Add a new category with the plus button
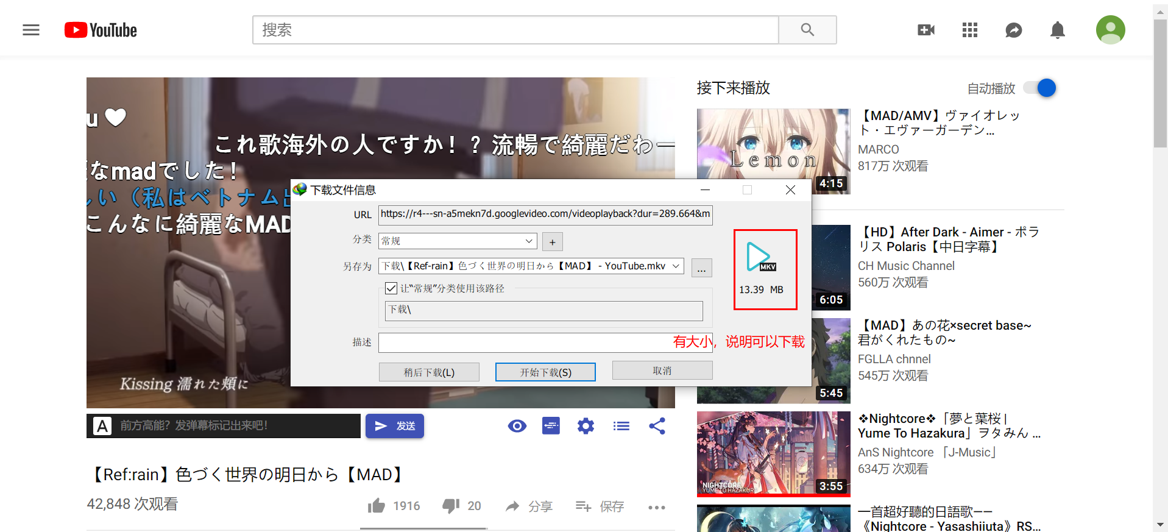This screenshot has height=532, width=1168. (x=553, y=242)
